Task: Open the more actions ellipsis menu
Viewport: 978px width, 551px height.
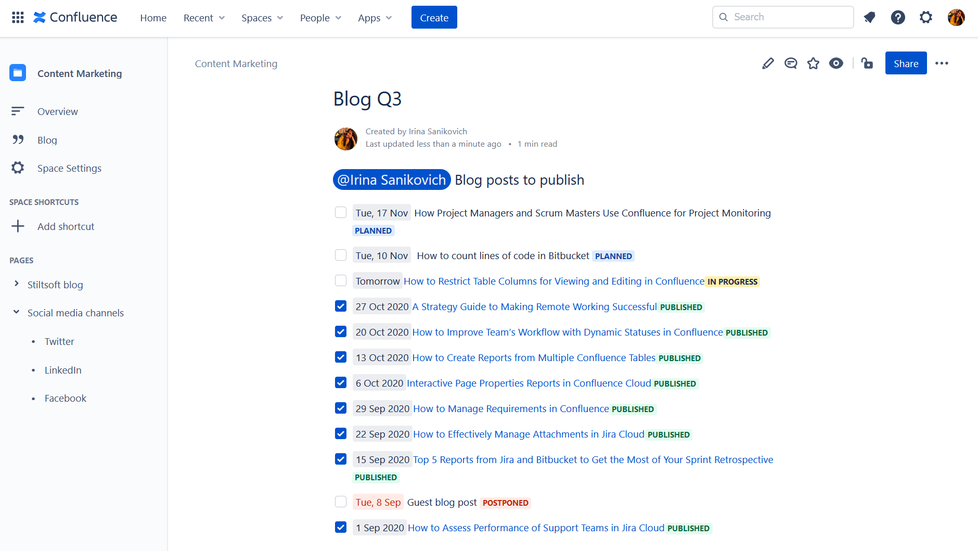Action: coord(942,63)
